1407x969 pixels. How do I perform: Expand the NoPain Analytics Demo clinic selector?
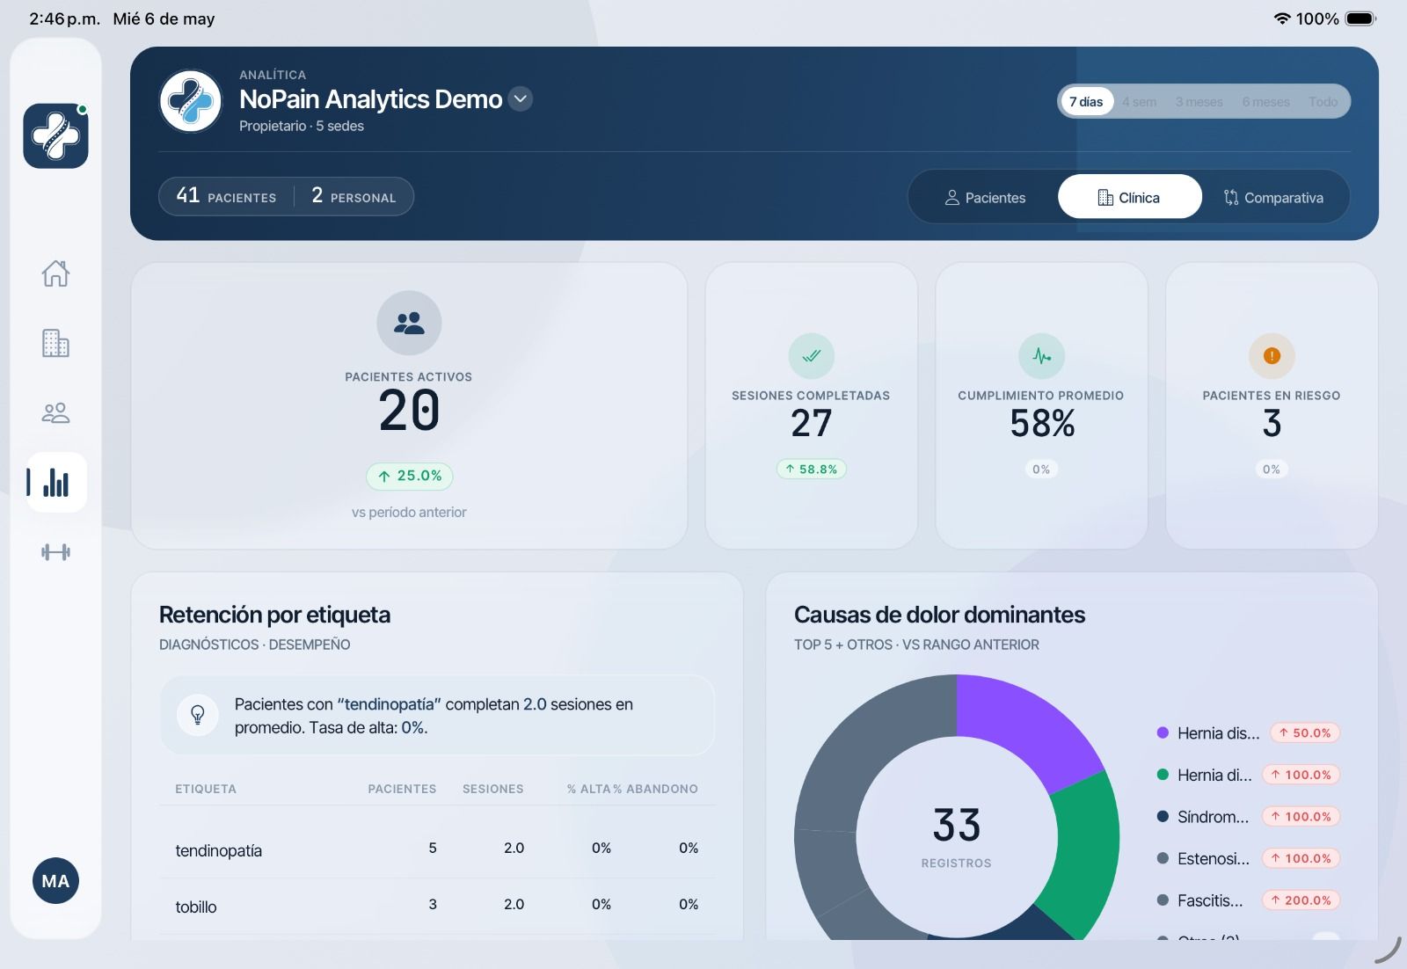(x=521, y=99)
